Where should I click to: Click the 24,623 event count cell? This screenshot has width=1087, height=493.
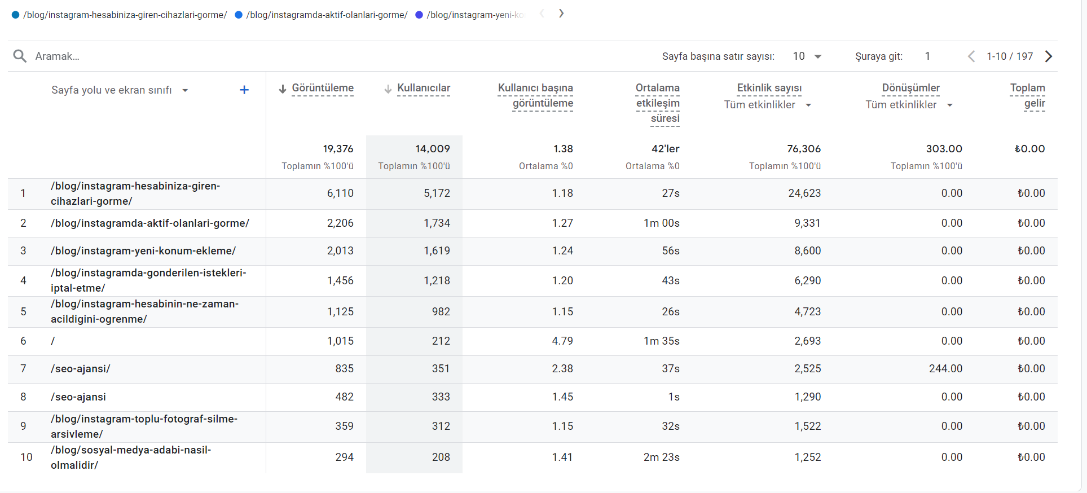[804, 193]
